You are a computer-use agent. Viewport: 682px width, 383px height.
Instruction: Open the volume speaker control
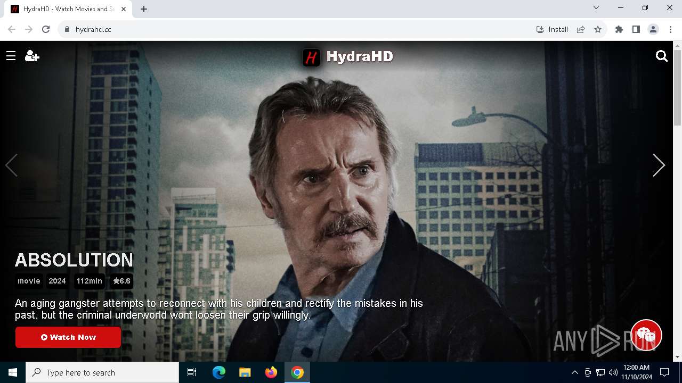pos(613,372)
